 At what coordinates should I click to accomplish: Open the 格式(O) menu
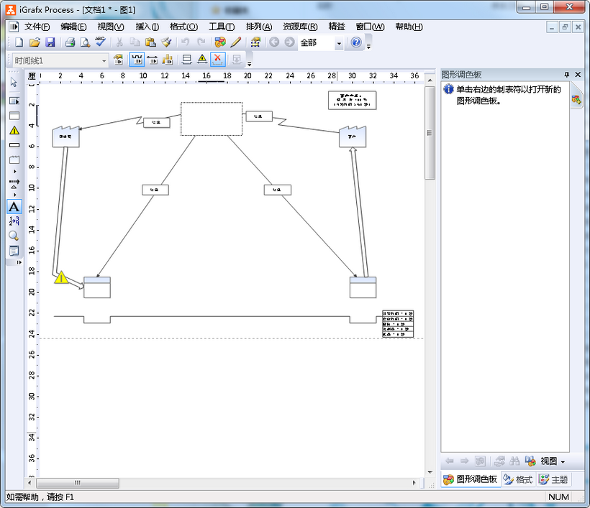183,27
